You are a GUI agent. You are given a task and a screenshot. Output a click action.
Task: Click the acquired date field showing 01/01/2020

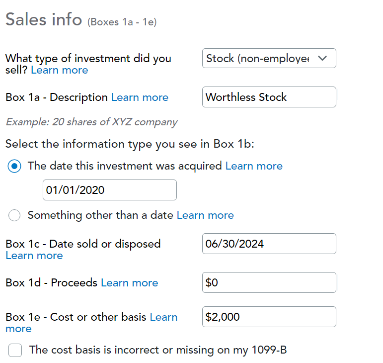click(x=110, y=190)
